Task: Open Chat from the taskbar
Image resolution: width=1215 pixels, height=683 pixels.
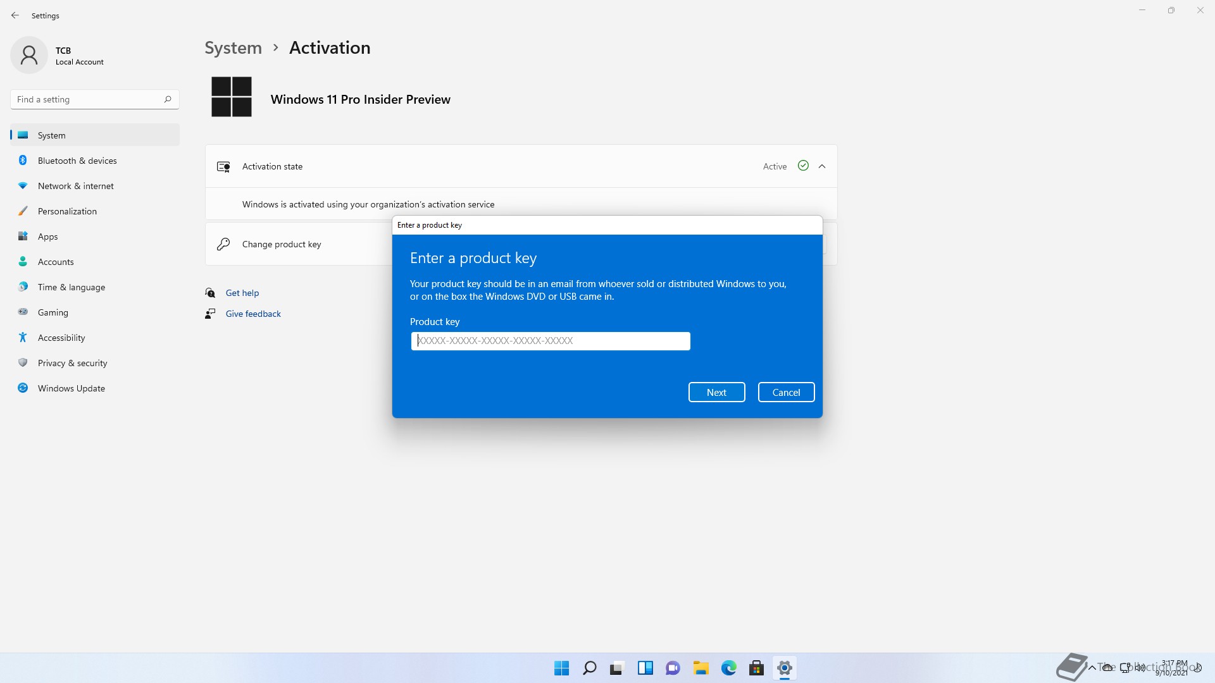Action: (673, 668)
